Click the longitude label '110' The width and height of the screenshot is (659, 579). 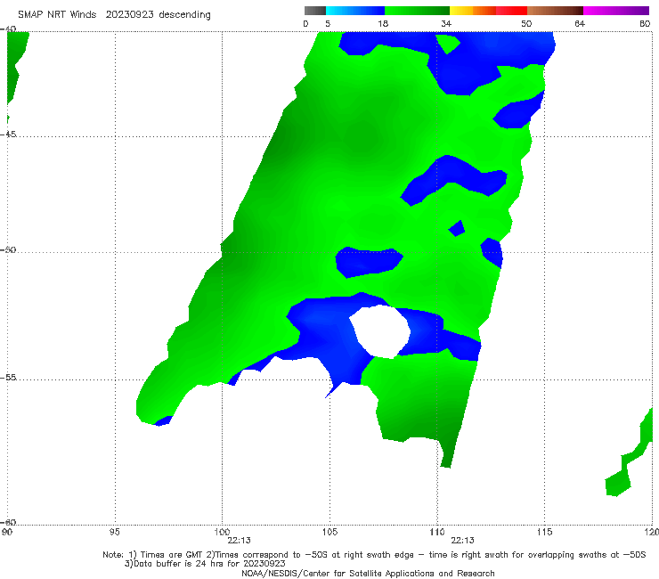click(437, 532)
